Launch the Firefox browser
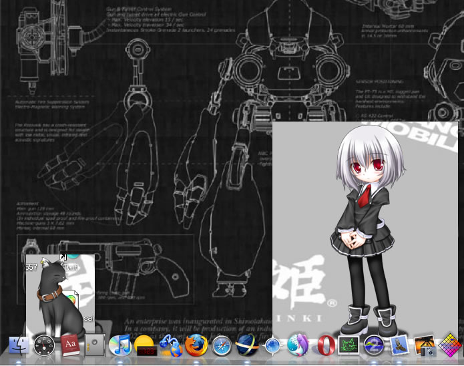The image size is (464, 366). tap(196, 345)
